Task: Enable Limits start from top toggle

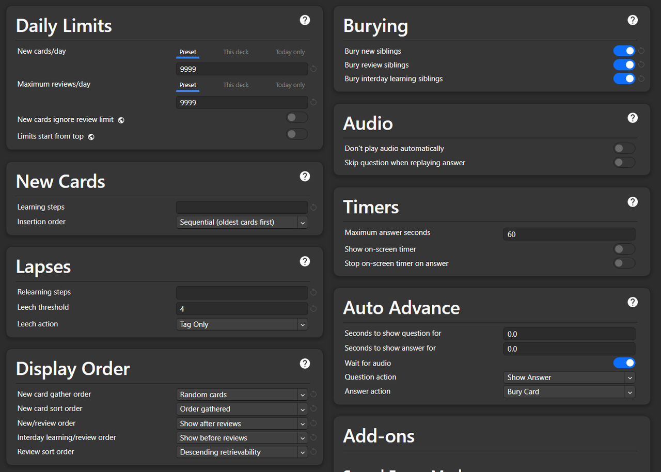Action: [x=297, y=134]
